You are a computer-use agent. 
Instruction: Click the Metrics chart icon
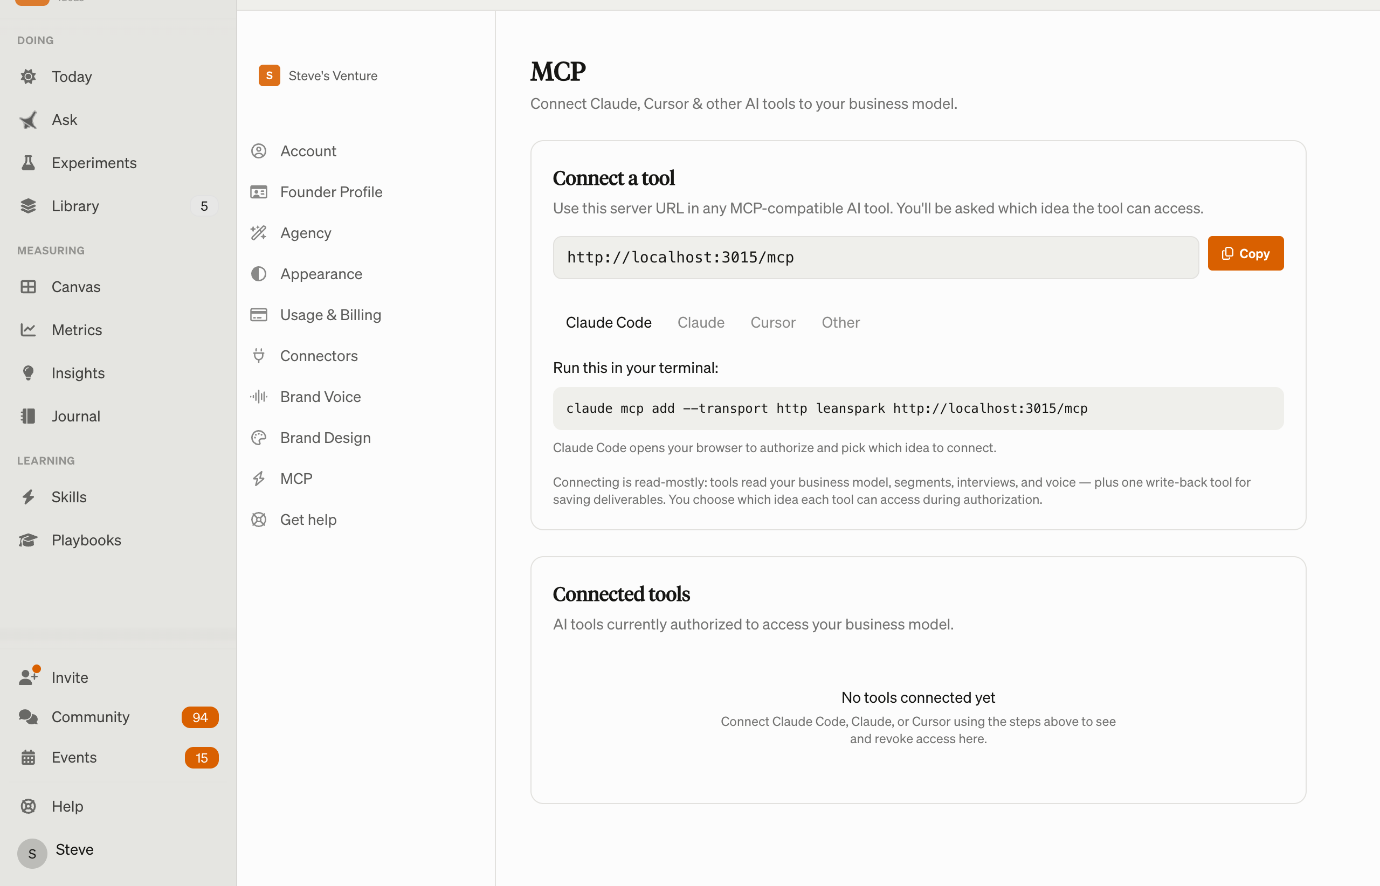point(28,330)
